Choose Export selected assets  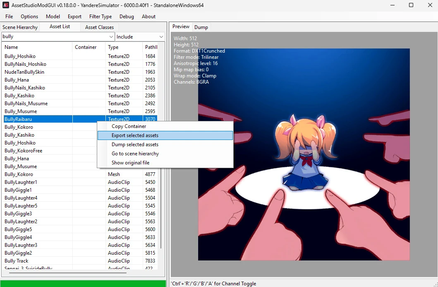coord(165,135)
